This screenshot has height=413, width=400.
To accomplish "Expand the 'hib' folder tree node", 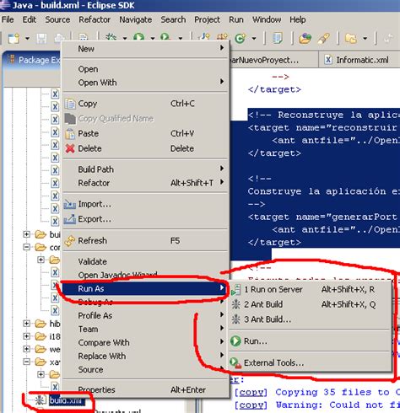I will [x=26, y=324].
